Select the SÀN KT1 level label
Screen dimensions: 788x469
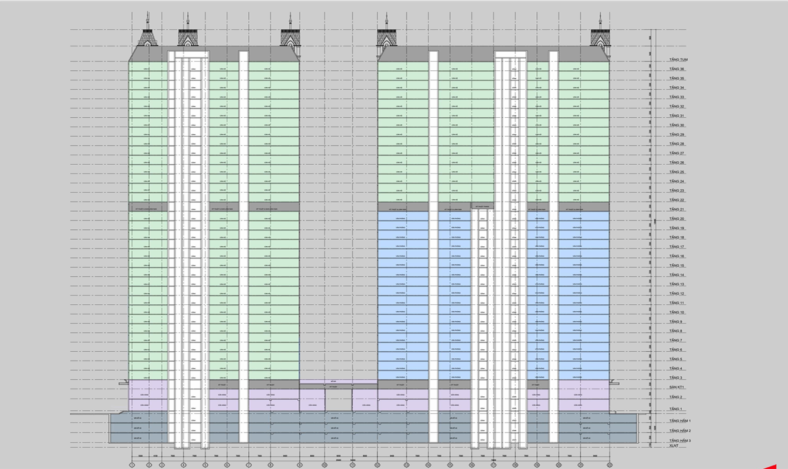point(677,388)
